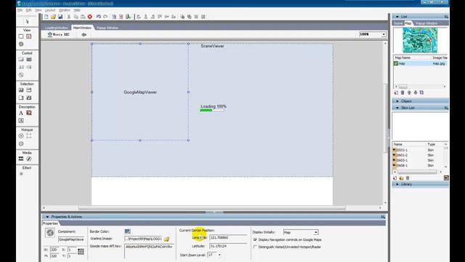
Task: Click the Movie preview button
Action: [x=59, y=35]
